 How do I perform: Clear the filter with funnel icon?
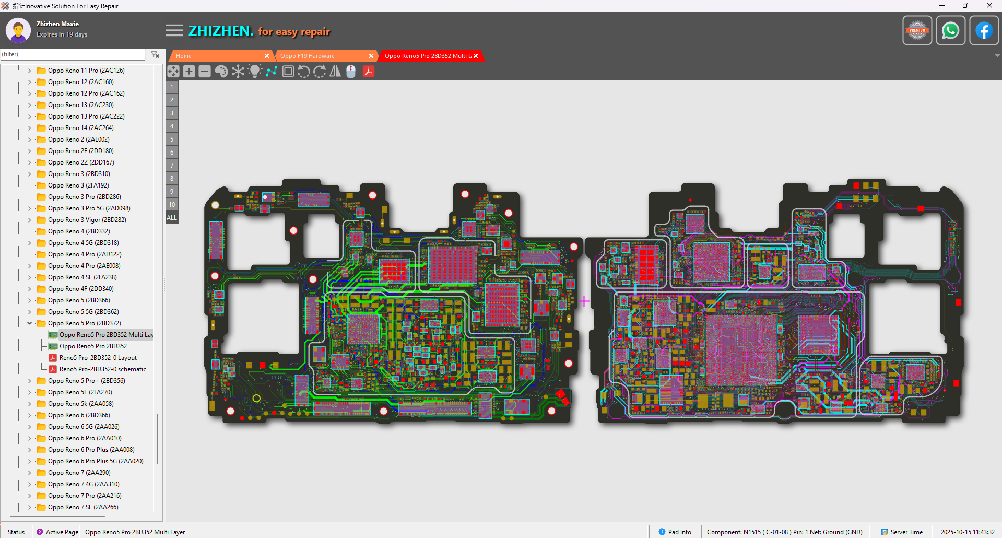point(155,54)
